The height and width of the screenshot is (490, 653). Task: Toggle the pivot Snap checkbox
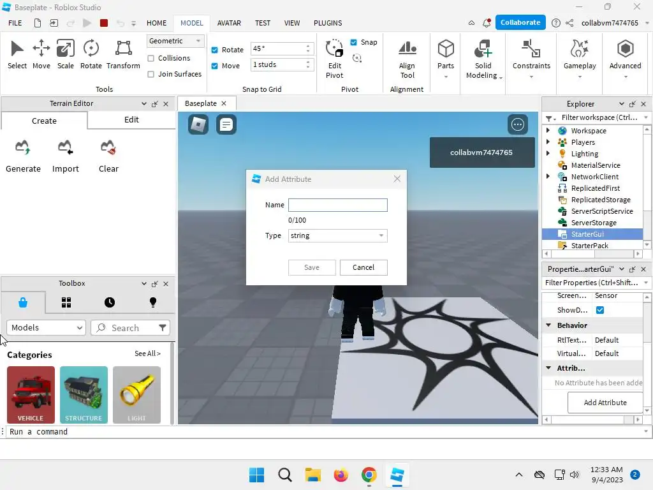(353, 42)
